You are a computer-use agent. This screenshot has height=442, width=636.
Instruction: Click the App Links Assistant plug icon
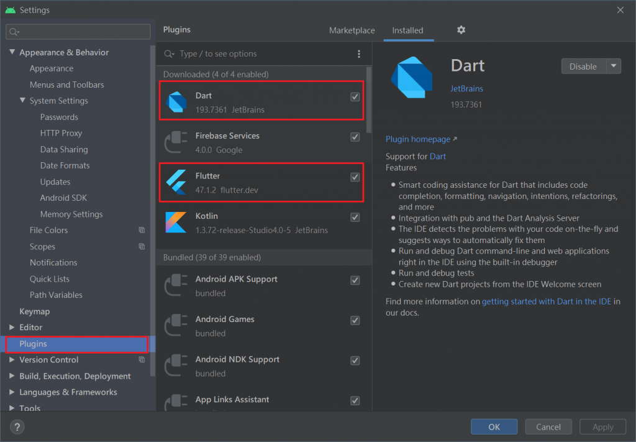pyautogui.click(x=176, y=403)
